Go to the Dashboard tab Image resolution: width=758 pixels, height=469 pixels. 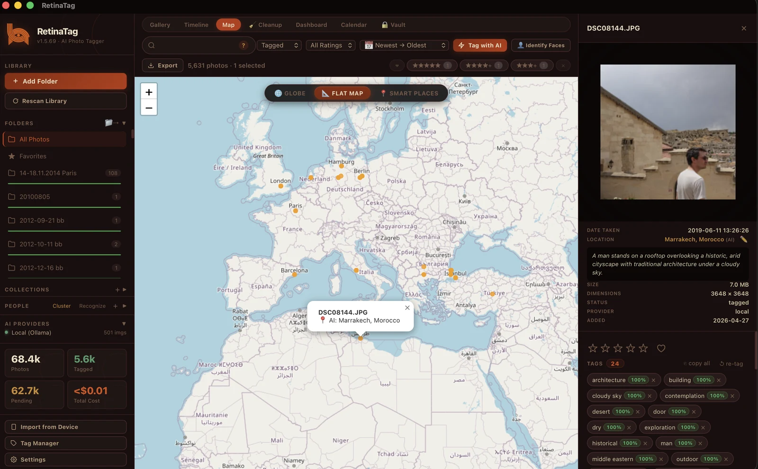click(x=311, y=25)
